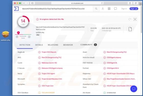
Task: Click the Sign in link
Action: point(124,9)
